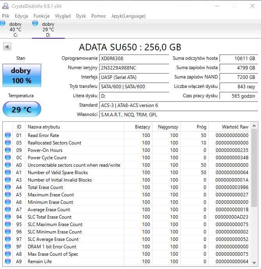Click status icon for Max Erase Count of Spec

click(8, 254)
